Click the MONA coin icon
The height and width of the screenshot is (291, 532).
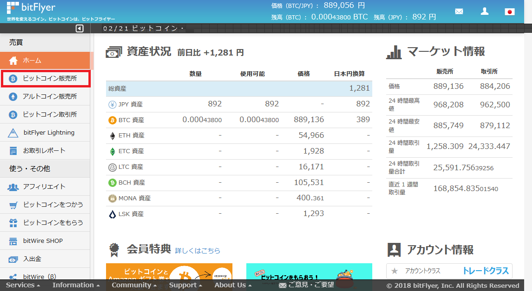pyautogui.click(x=113, y=198)
